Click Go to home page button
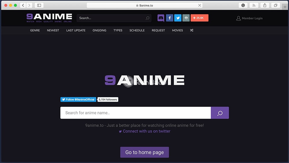Viewport: 289px width, 163px height. coord(144,152)
